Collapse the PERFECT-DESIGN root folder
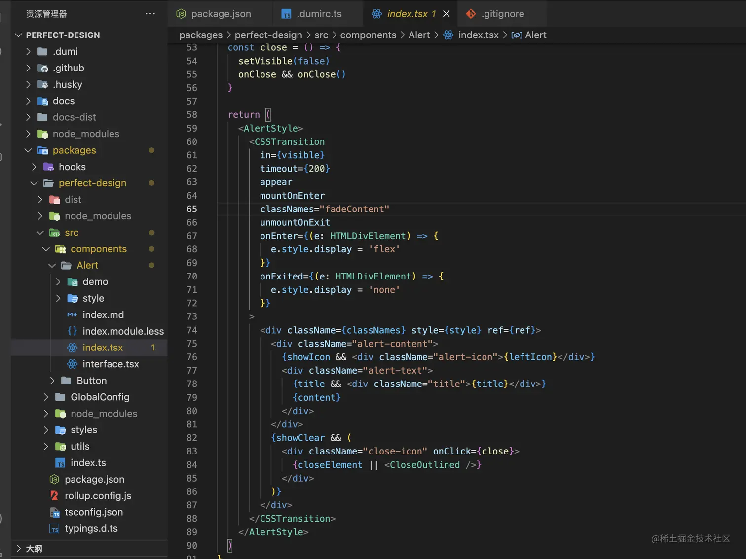 [x=19, y=35]
